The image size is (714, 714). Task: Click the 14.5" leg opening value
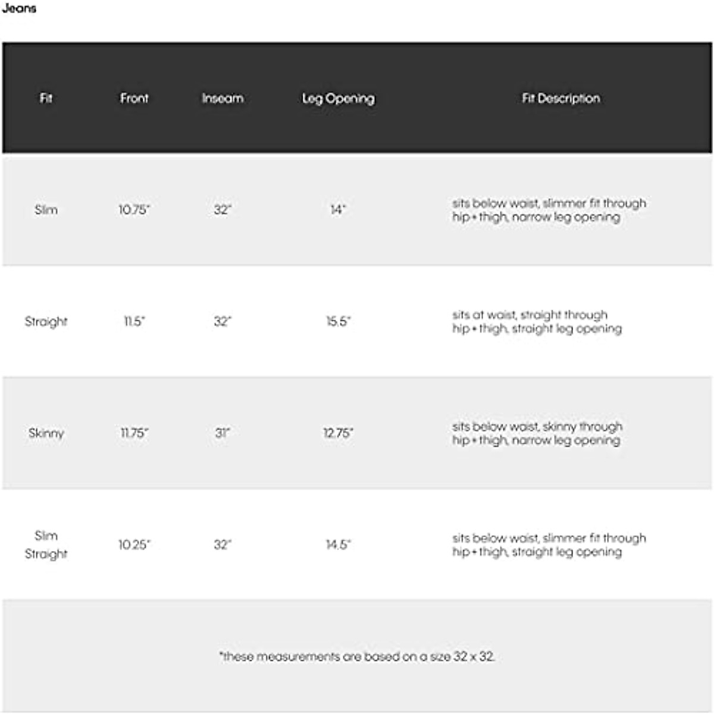click(338, 544)
